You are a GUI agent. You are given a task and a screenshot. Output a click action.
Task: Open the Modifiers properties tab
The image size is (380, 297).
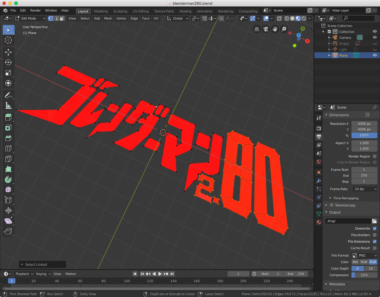coord(319,181)
